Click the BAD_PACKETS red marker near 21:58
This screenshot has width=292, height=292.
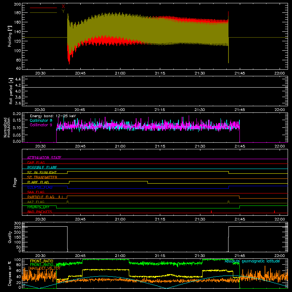[274, 212]
